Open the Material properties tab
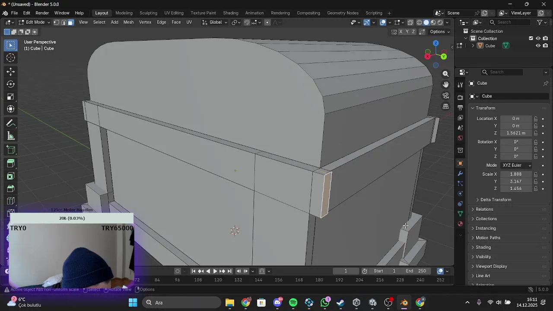The image size is (553, 311). point(461,224)
